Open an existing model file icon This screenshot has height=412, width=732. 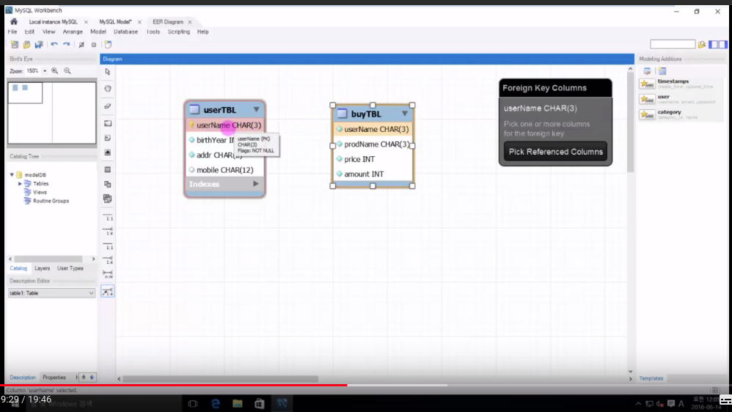[x=26, y=45]
